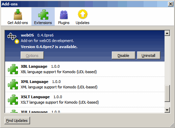175x128 pixels.
Task: Click 'Add-on for webOS development.' description
Action: [x=47, y=41]
